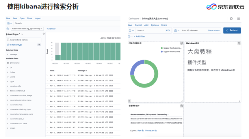
Task: Expand the 16:44:12.111 log row
Action: 47,101
